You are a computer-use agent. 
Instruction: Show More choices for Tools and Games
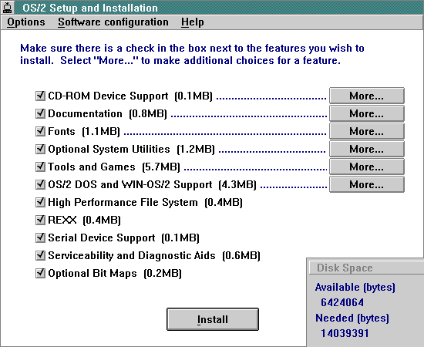click(367, 167)
